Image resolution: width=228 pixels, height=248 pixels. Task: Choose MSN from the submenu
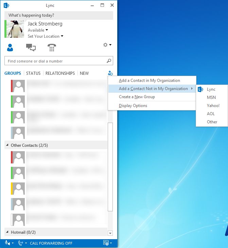point(212,98)
